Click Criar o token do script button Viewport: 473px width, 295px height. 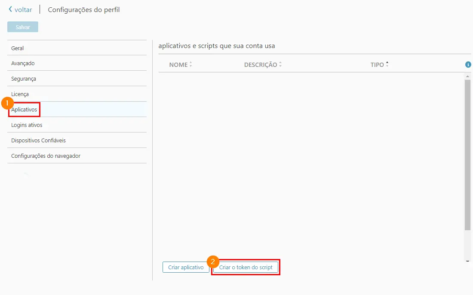click(x=246, y=267)
